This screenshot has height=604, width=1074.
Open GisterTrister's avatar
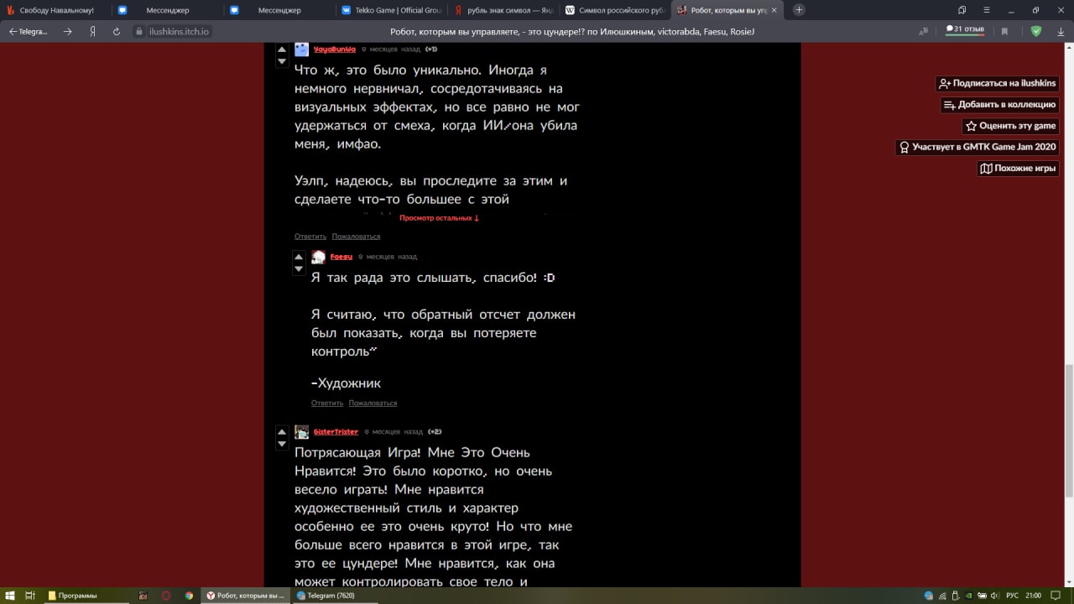(301, 432)
